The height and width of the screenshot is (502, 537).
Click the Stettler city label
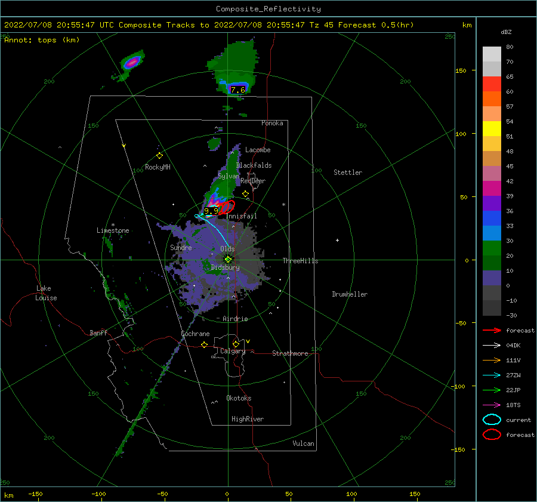point(348,173)
